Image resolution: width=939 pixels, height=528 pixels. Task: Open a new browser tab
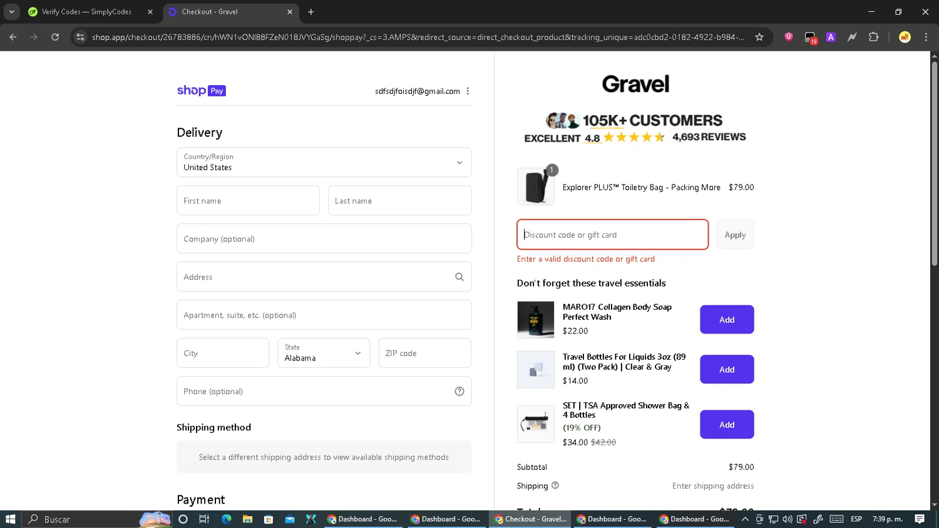(311, 12)
